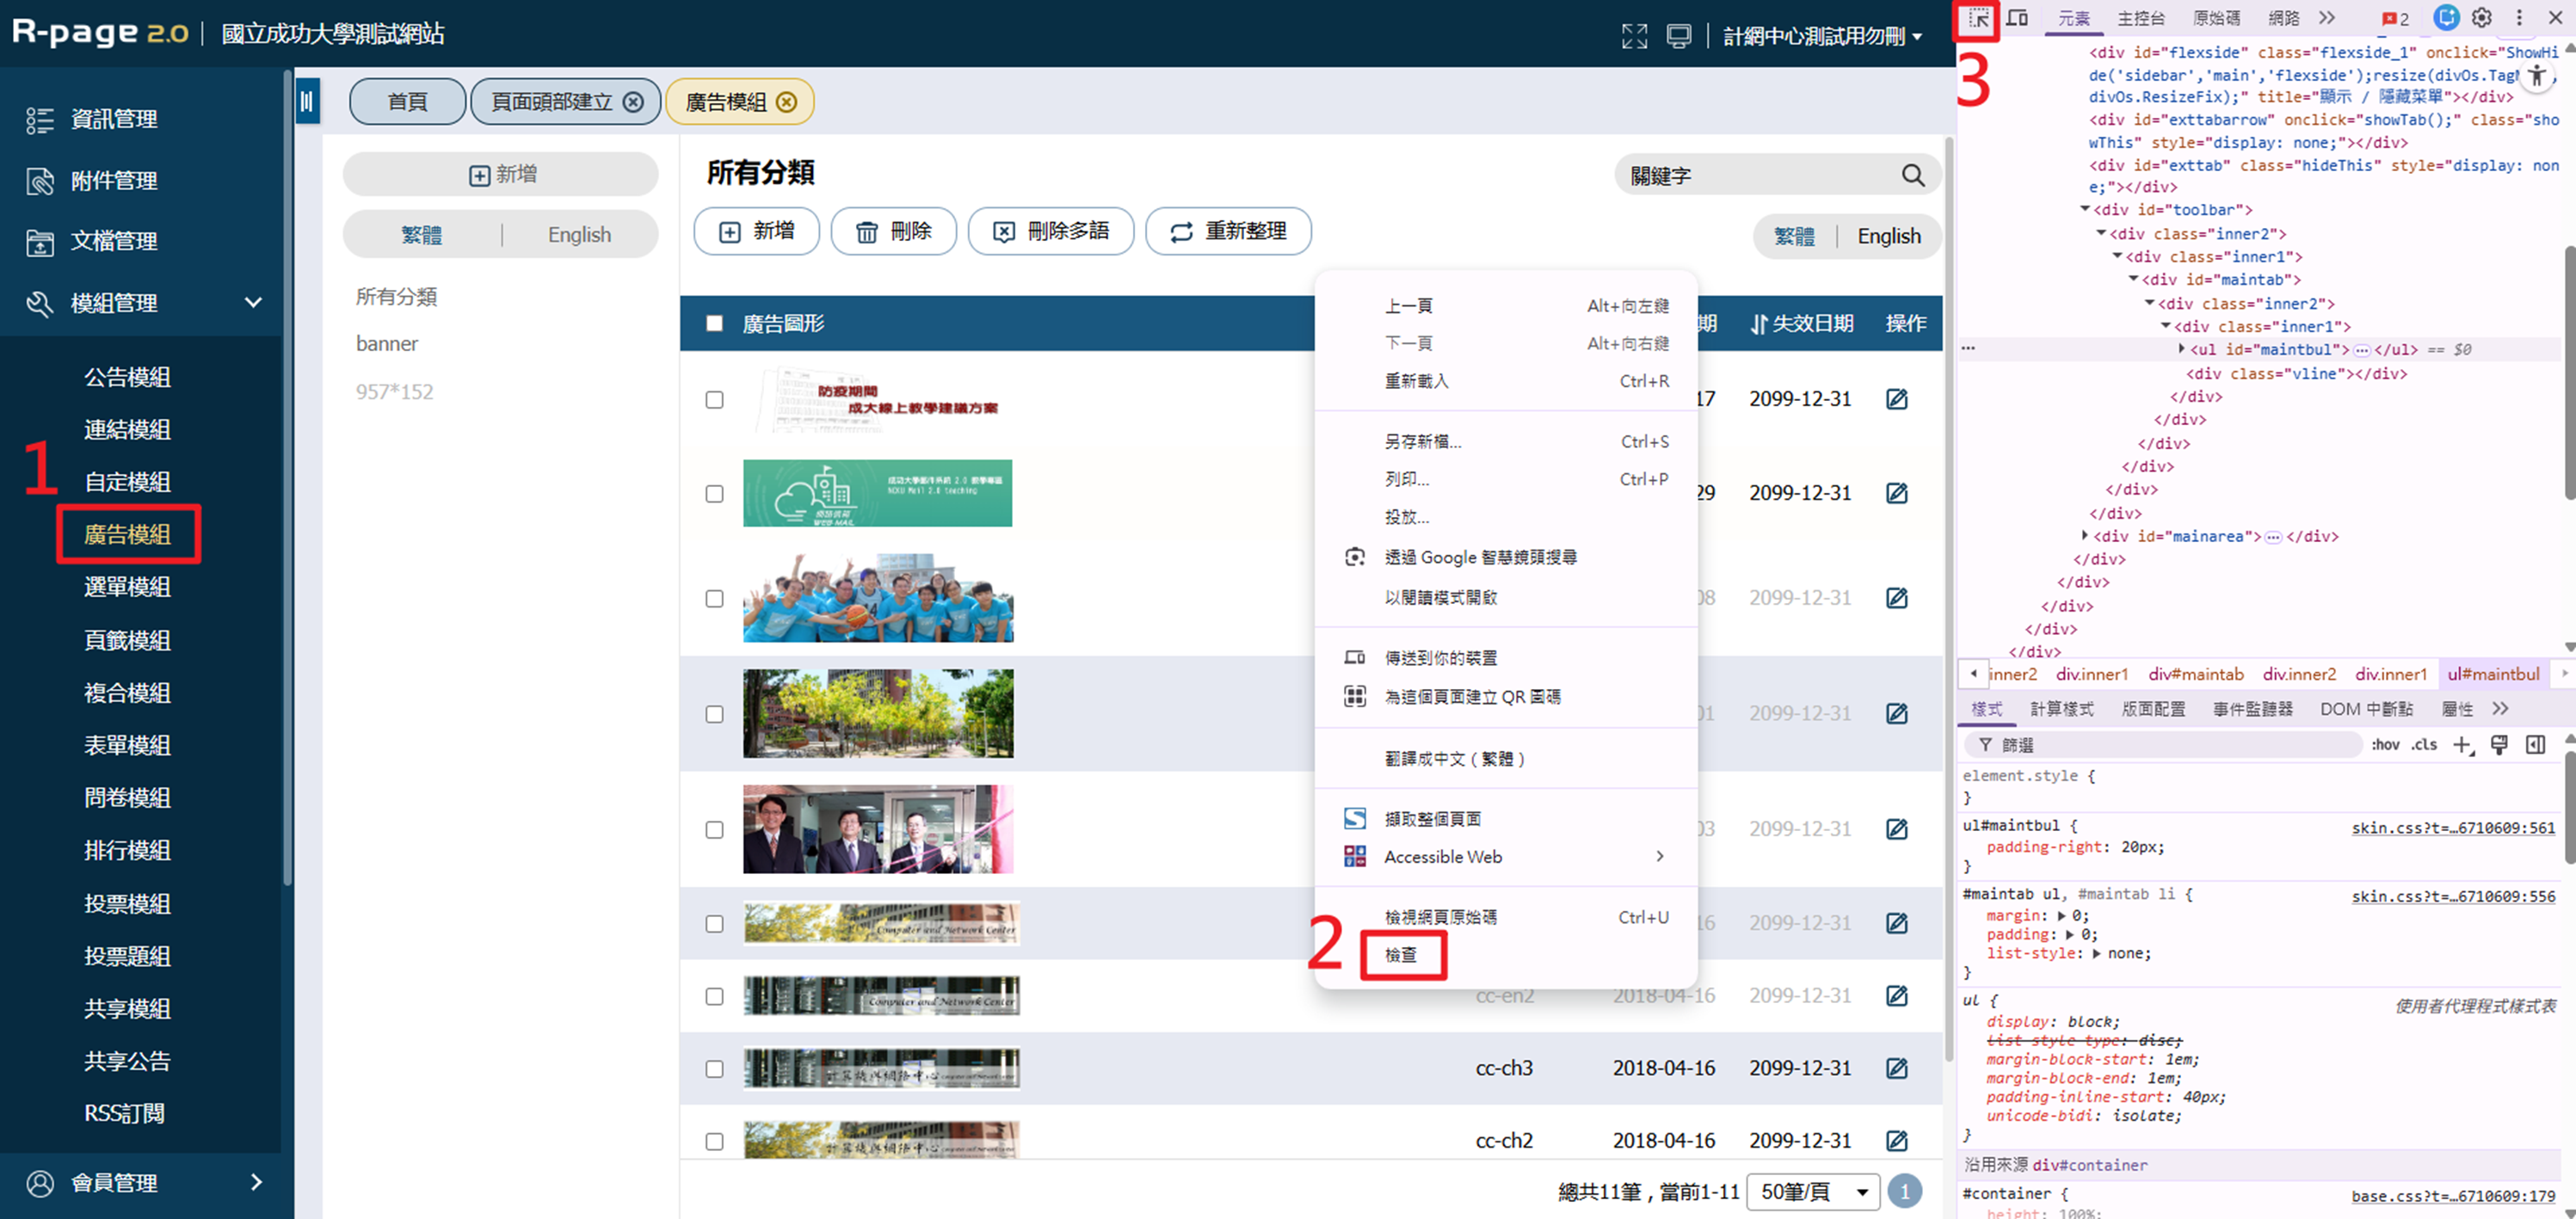Viewport: 2576px width, 1219px height.
Task: Click the DevTools element inspector icon
Action: point(1978,18)
